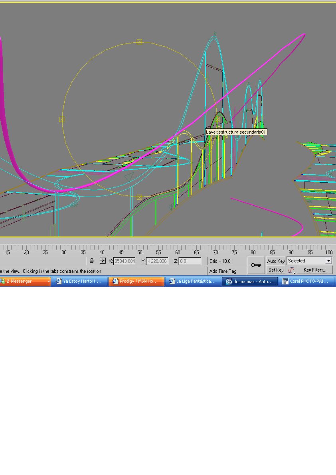
Task: Toggle Set Key mode
Action: click(276, 270)
